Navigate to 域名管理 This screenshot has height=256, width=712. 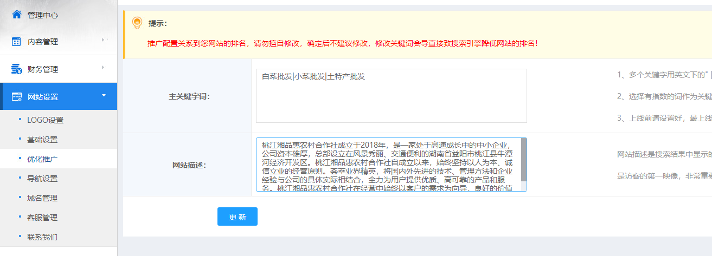(42, 198)
